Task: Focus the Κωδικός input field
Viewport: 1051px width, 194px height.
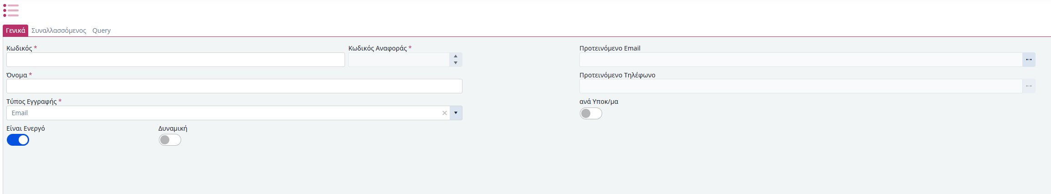Action: (x=176, y=60)
